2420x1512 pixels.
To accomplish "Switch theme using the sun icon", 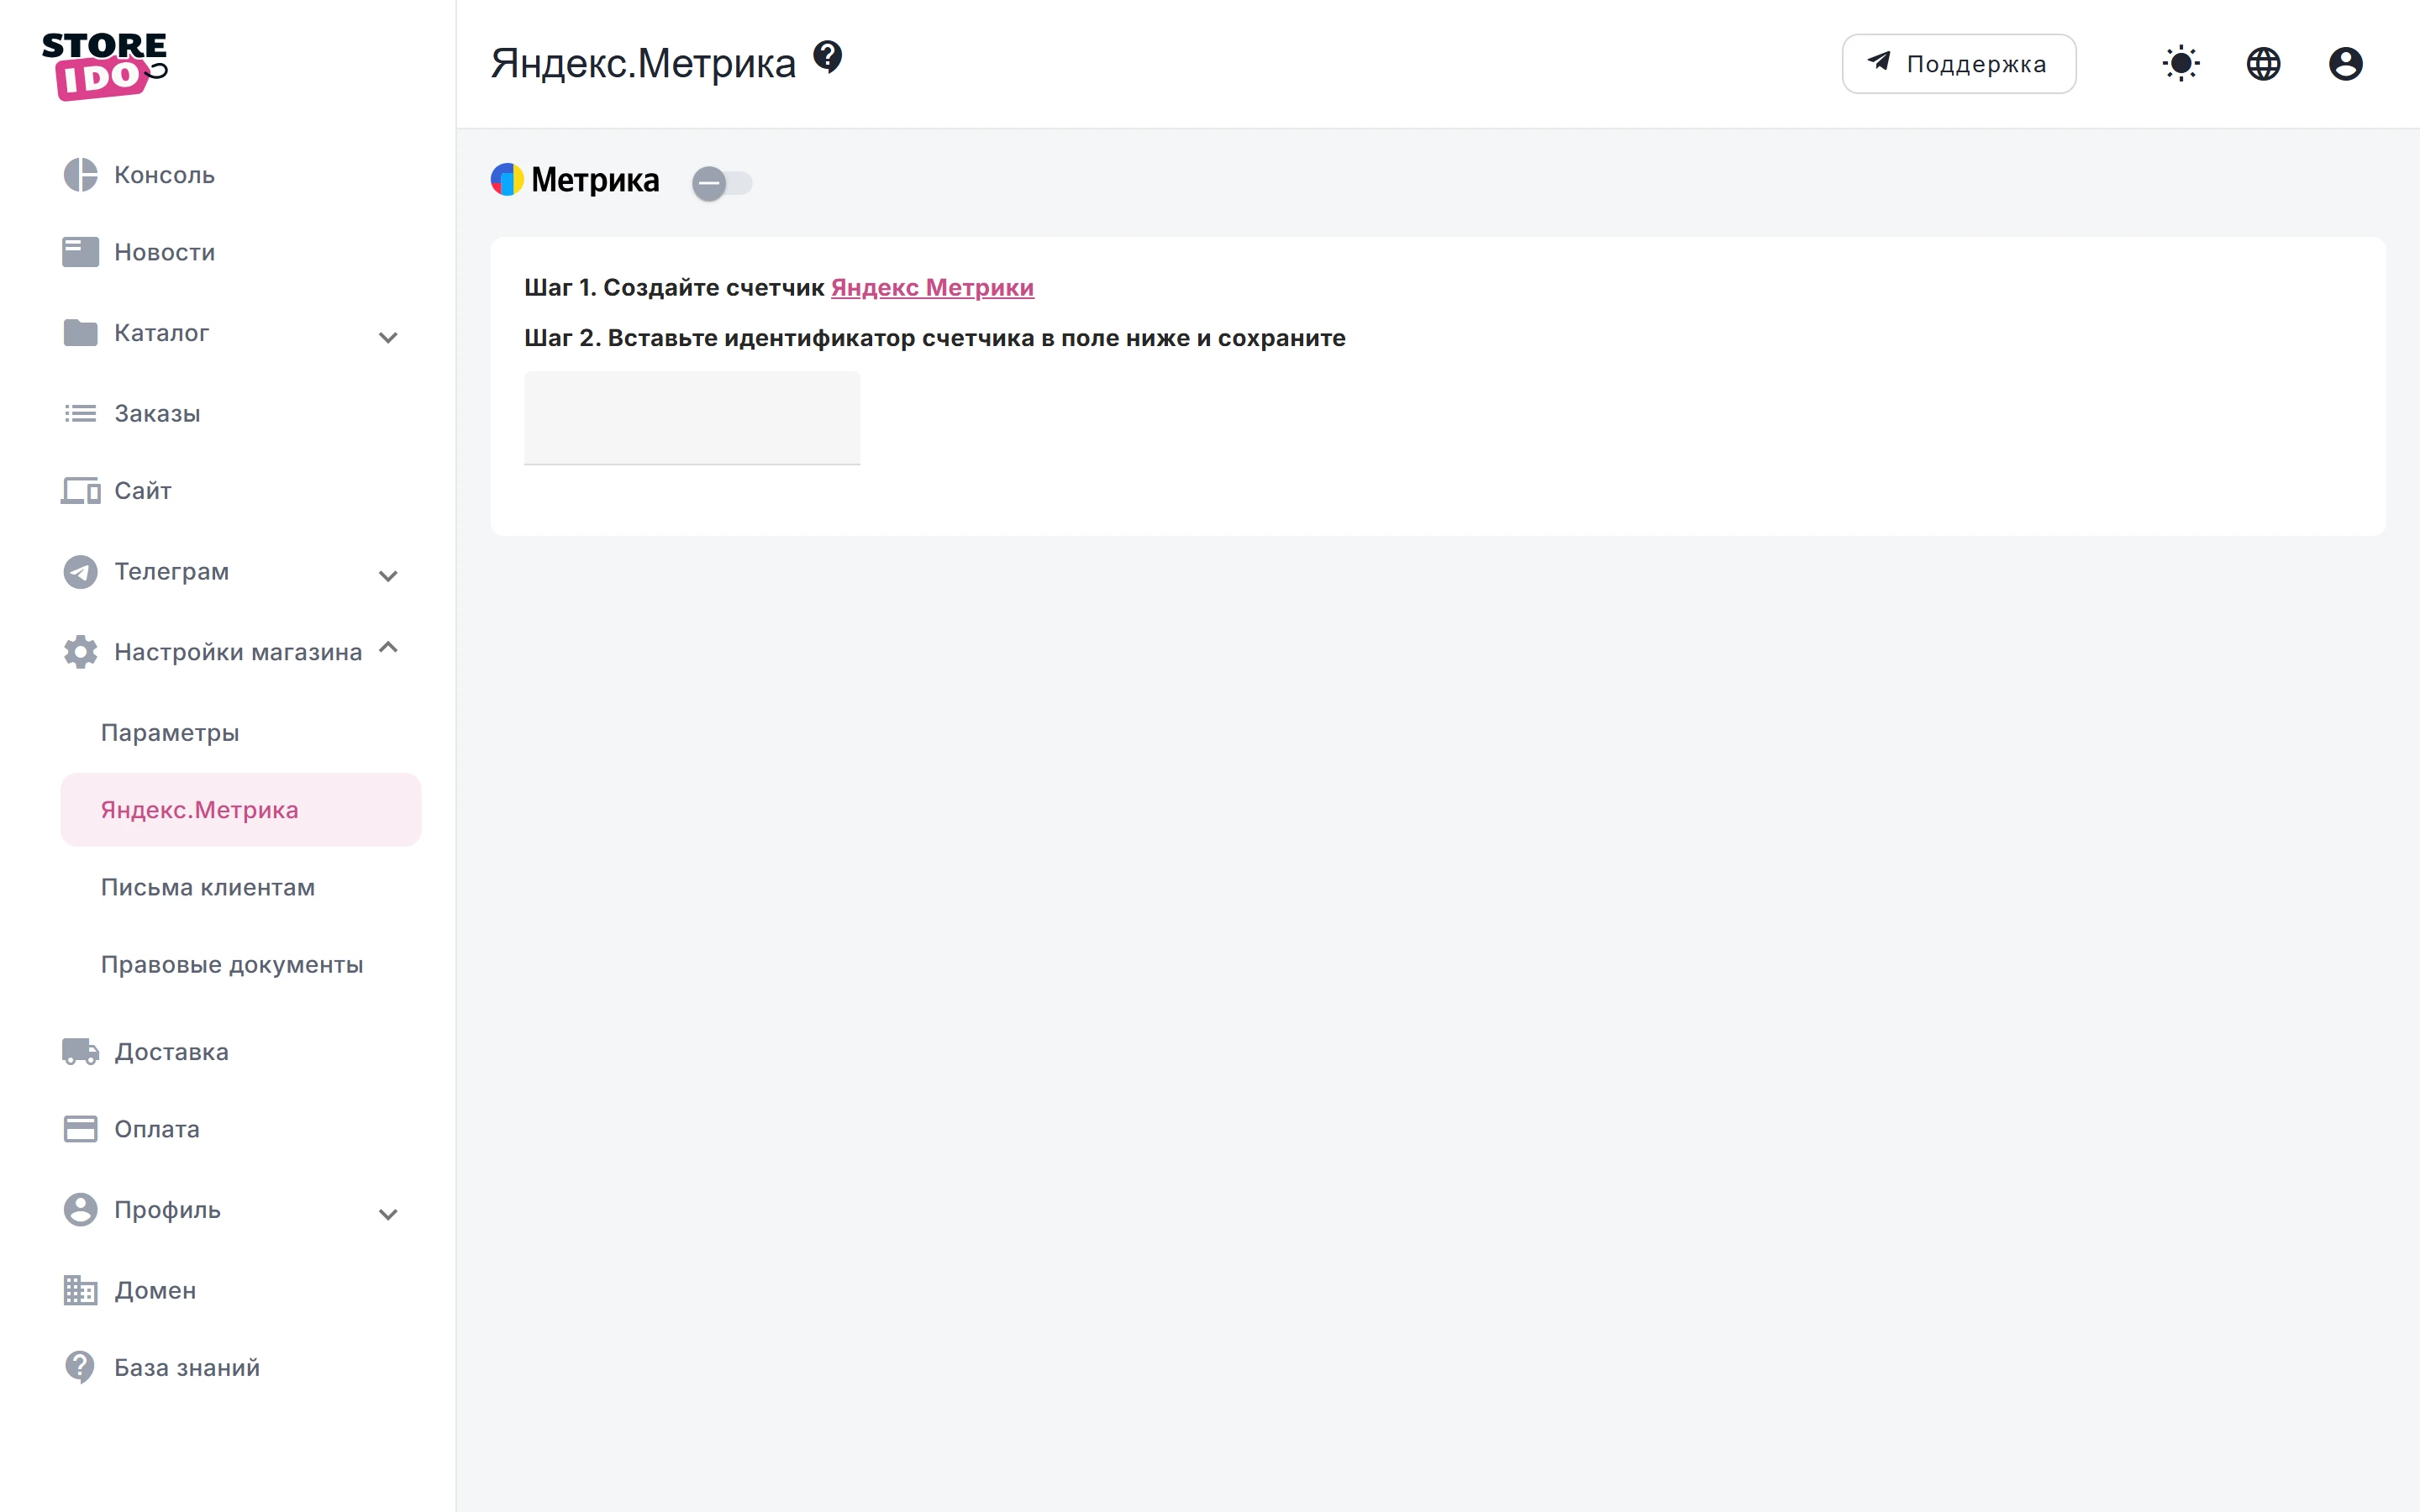I will point(2181,64).
